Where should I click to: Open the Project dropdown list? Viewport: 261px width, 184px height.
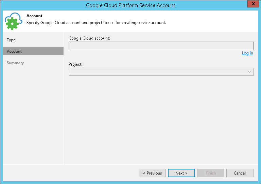click(161, 72)
